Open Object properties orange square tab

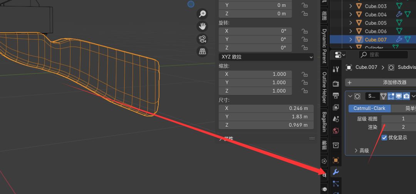pyautogui.click(x=335, y=160)
